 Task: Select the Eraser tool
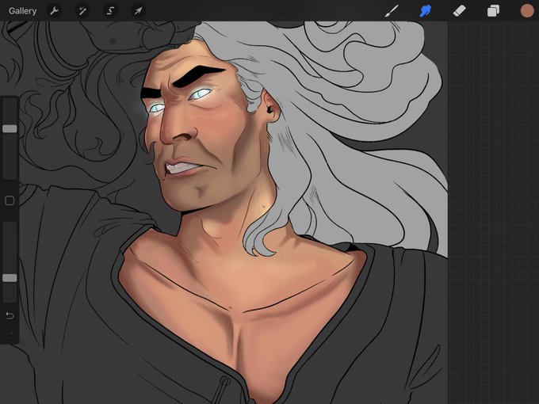point(459,11)
